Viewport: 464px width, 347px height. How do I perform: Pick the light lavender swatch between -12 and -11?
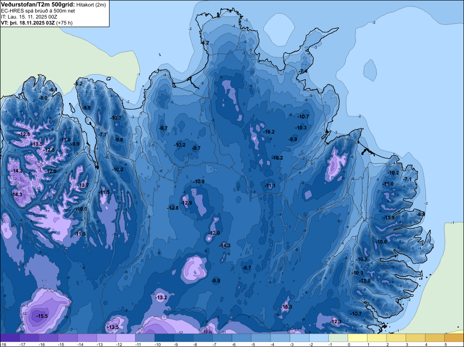[126, 338]
